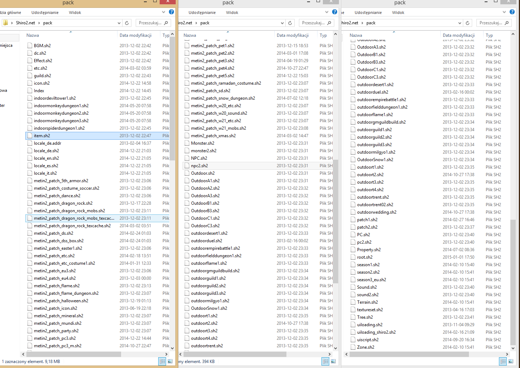Click the left window vertical scrollbar thumb
Viewport: 520px width, 368px height.
(x=172, y=99)
